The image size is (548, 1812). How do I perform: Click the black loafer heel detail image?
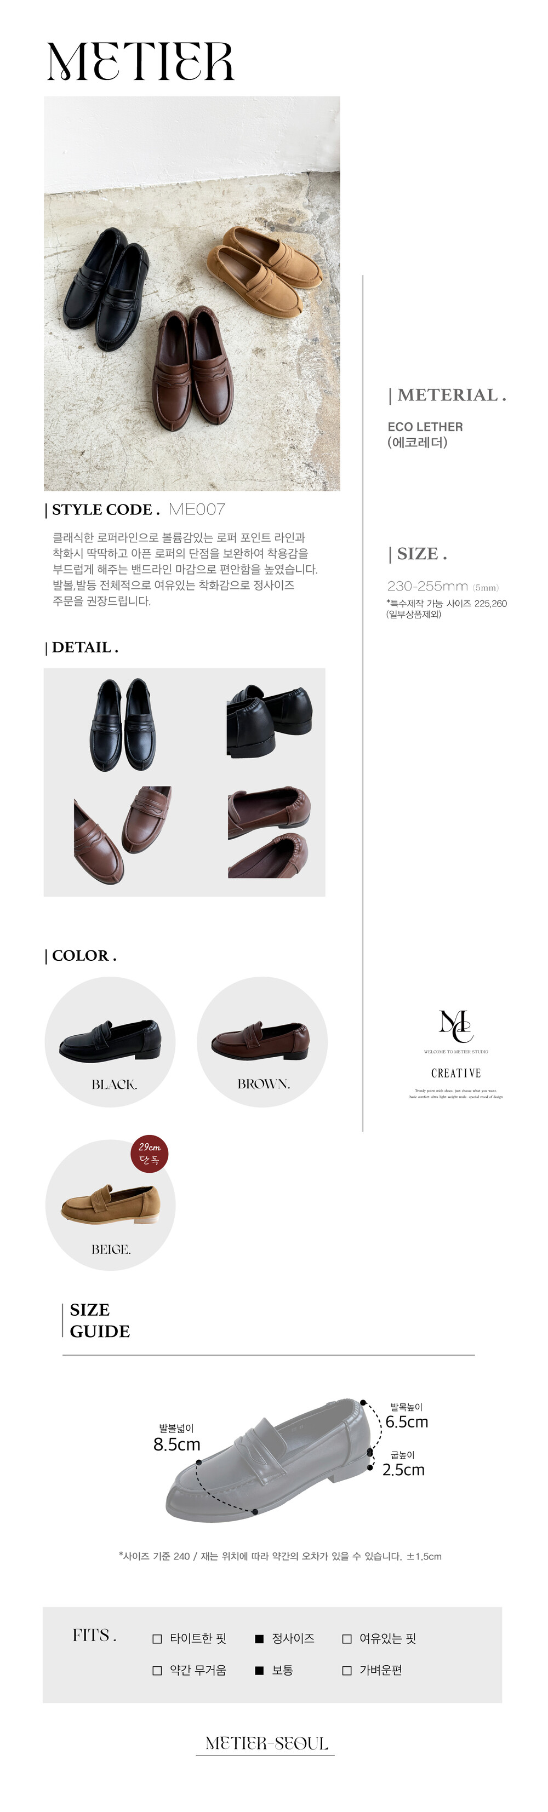(x=269, y=721)
